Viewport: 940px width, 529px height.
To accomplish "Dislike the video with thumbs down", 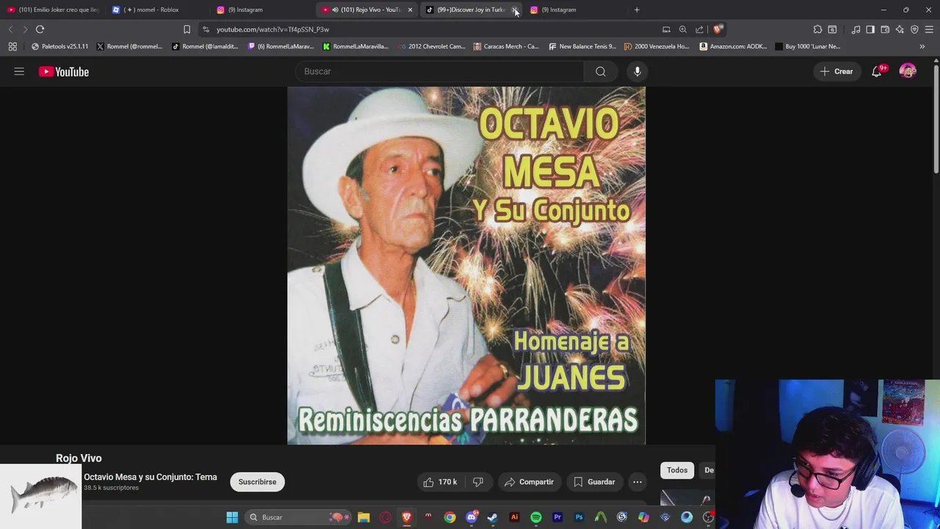I will (478, 482).
